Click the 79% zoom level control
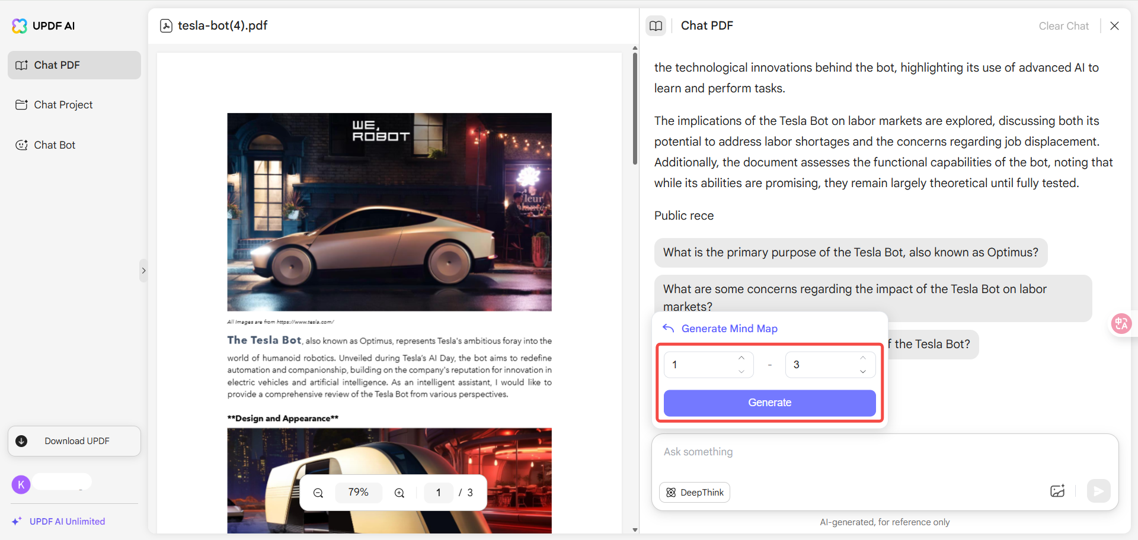Screen dimensions: 1138x540 pyautogui.click(x=359, y=492)
